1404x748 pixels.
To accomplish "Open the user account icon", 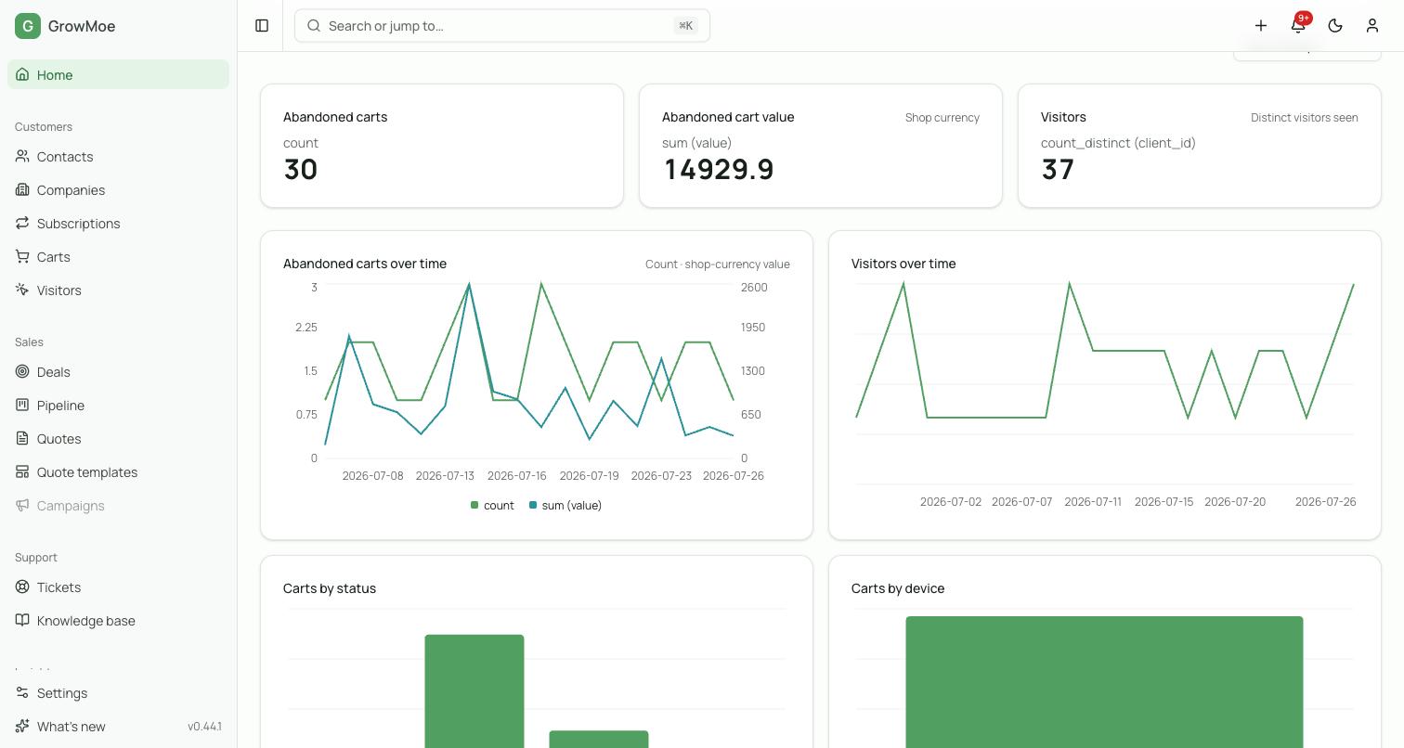I will tap(1372, 26).
